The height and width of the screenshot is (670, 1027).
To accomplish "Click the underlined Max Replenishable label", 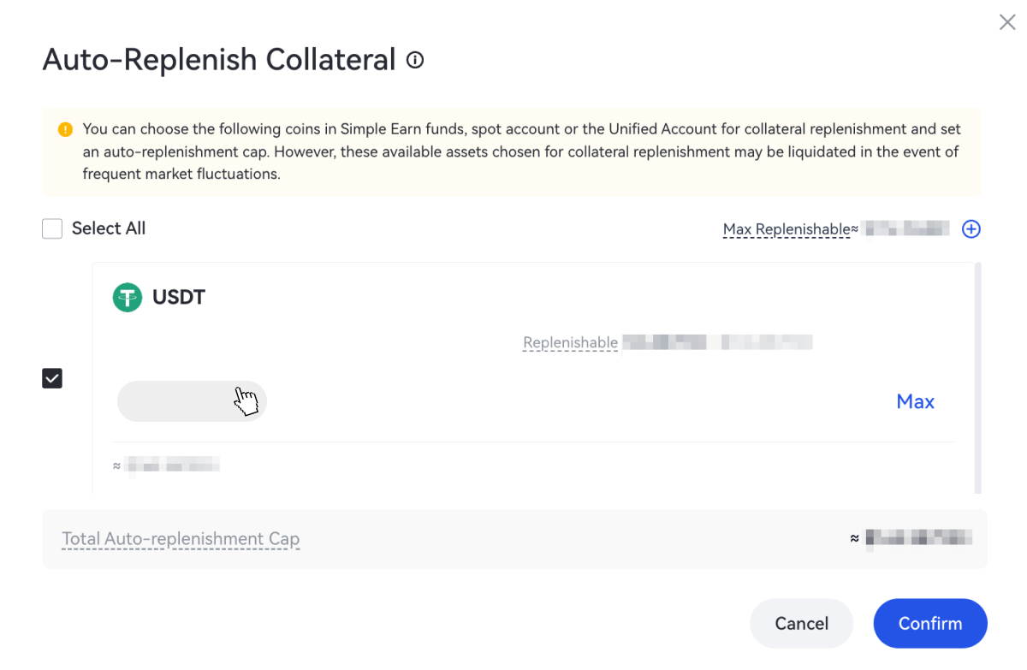I will pos(787,229).
